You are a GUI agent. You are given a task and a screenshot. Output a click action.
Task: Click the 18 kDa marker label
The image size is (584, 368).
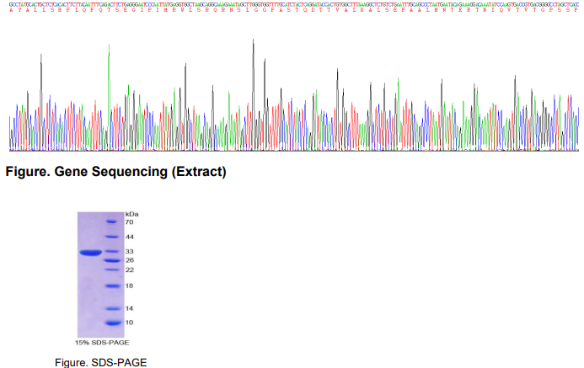coord(130,286)
